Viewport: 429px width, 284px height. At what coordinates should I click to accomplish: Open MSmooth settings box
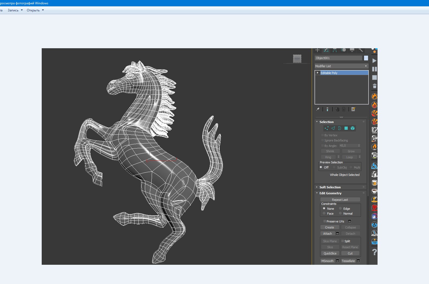[x=337, y=261]
